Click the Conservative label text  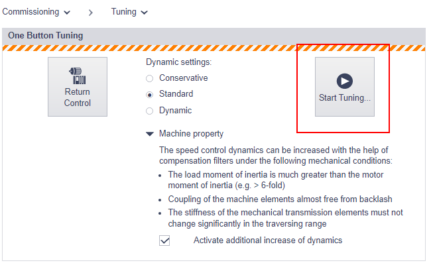tap(184, 78)
